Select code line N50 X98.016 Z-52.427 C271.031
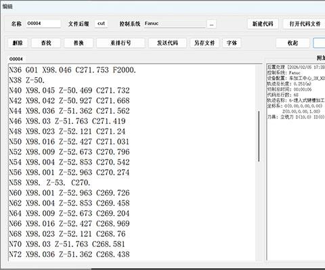Screen dimensions: 325x270 tap(69, 141)
